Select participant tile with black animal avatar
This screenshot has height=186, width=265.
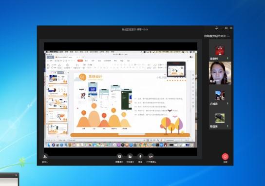pos(220,118)
